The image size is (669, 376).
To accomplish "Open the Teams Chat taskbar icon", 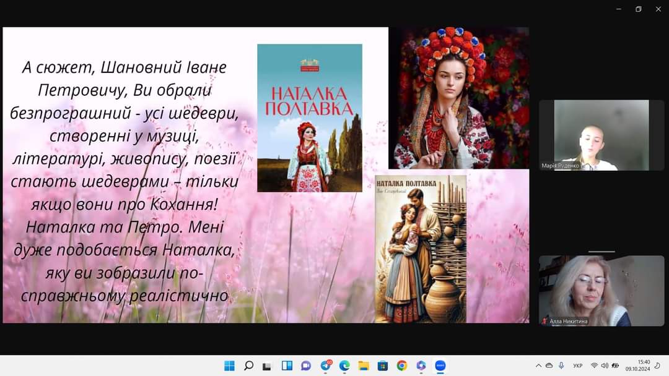I will pyautogui.click(x=306, y=365).
